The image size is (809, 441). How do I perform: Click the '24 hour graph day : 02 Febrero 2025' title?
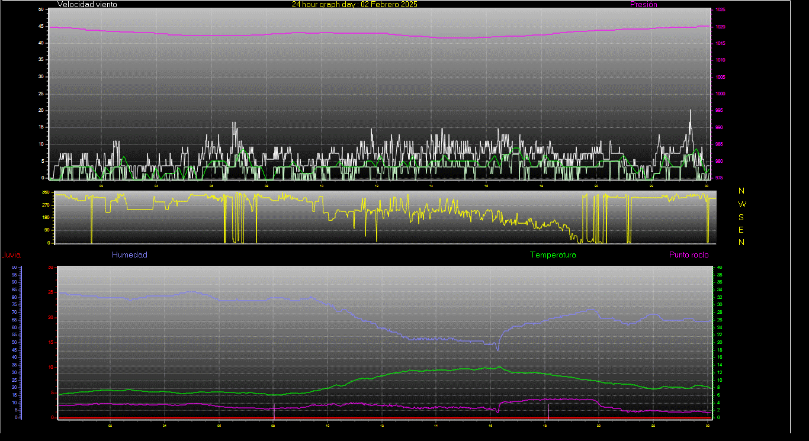point(354,4)
